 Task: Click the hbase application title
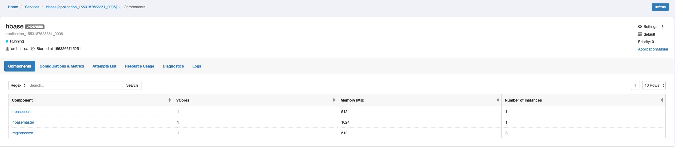(15, 26)
